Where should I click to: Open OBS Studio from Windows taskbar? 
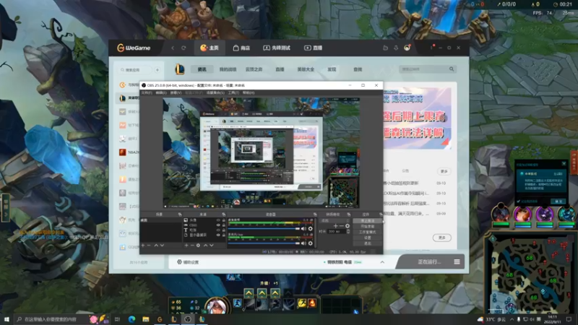coord(188,319)
